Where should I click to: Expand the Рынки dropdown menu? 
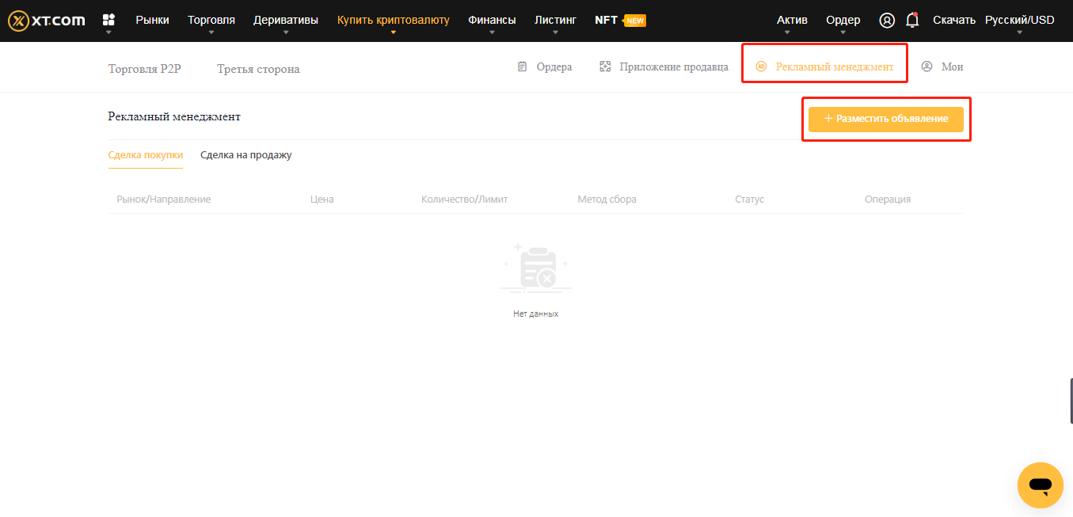(152, 20)
